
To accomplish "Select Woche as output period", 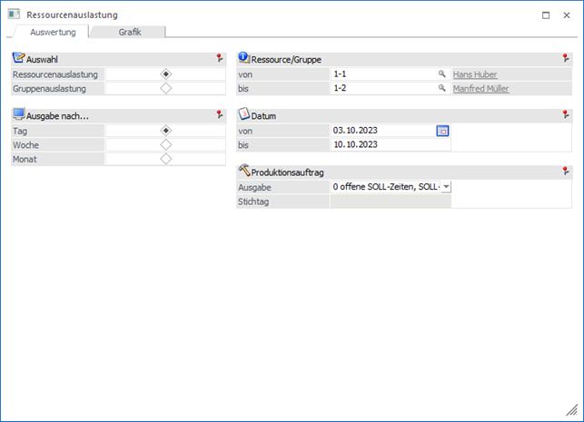I will [x=165, y=145].
